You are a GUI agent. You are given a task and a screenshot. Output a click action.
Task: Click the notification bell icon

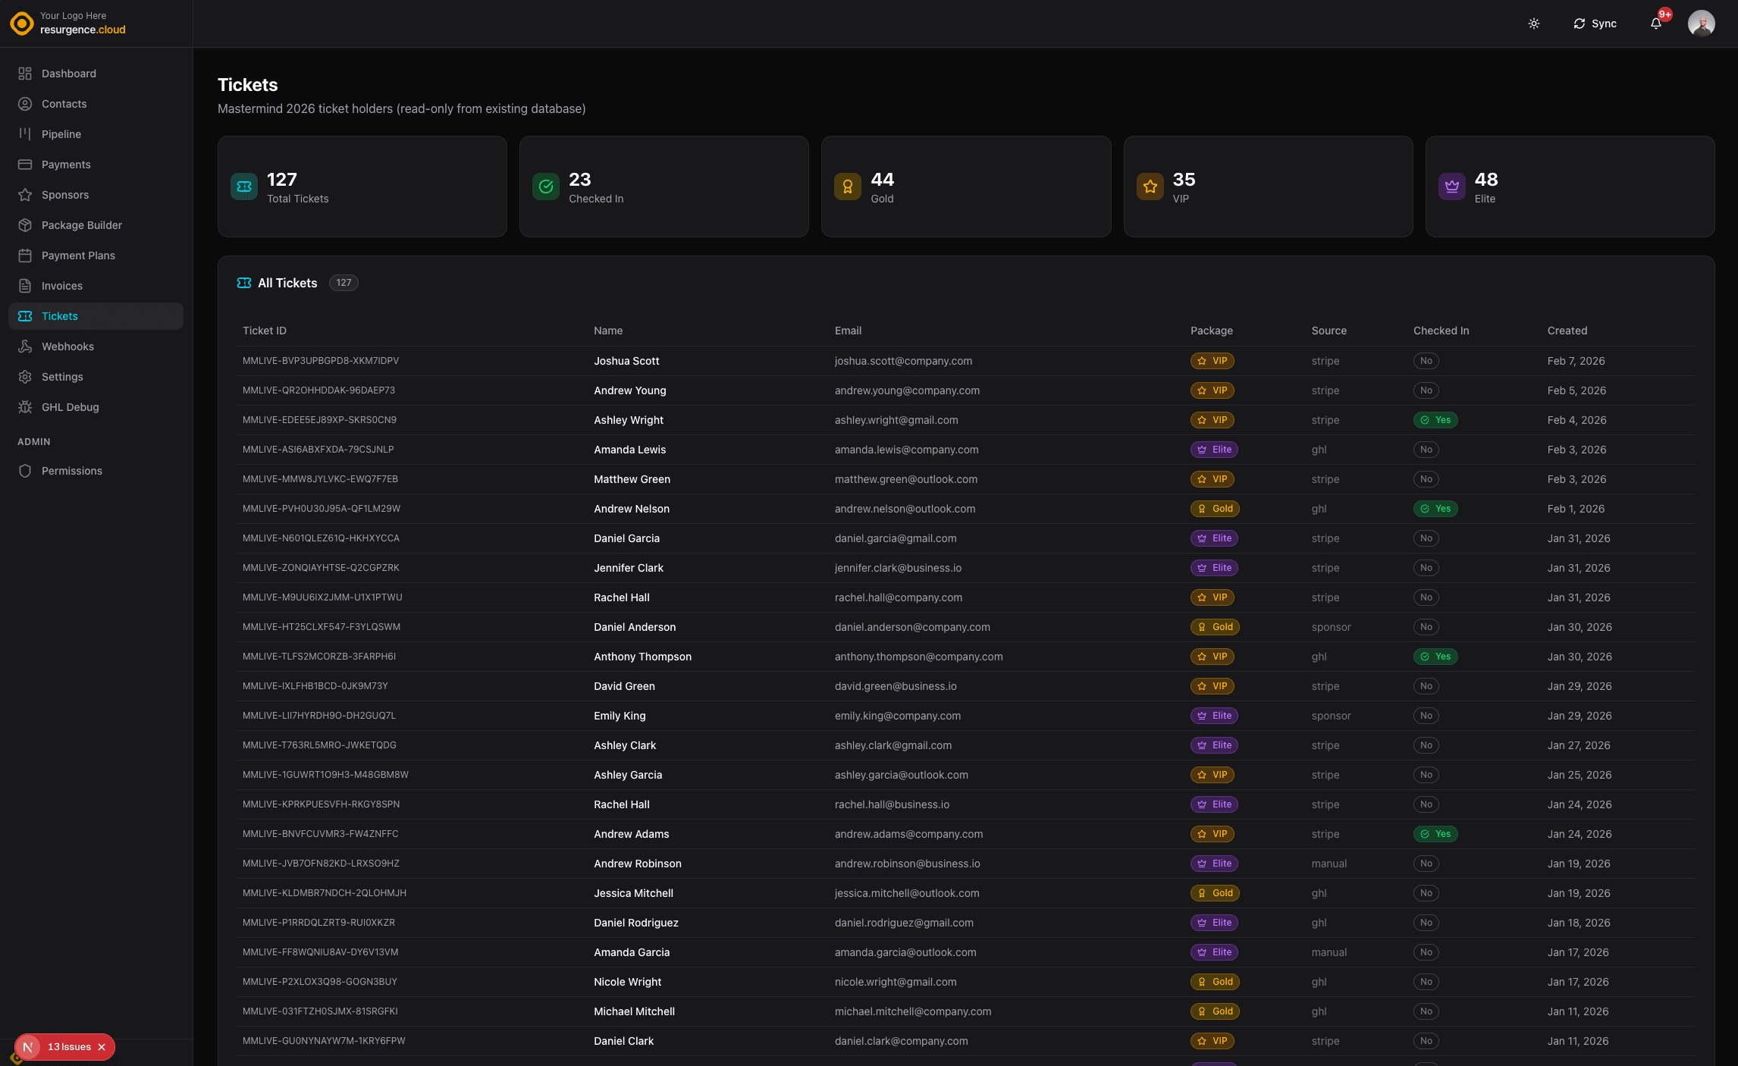[x=1655, y=24]
